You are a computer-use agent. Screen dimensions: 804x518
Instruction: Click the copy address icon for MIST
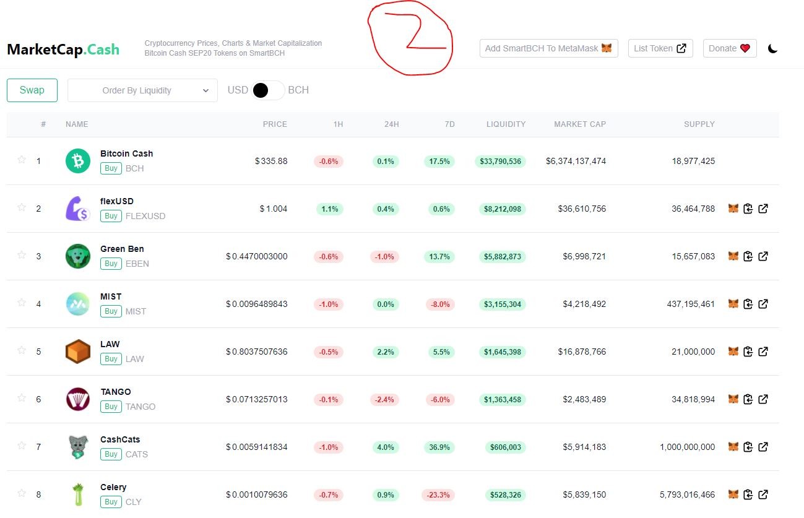click(x=748, y=304)
